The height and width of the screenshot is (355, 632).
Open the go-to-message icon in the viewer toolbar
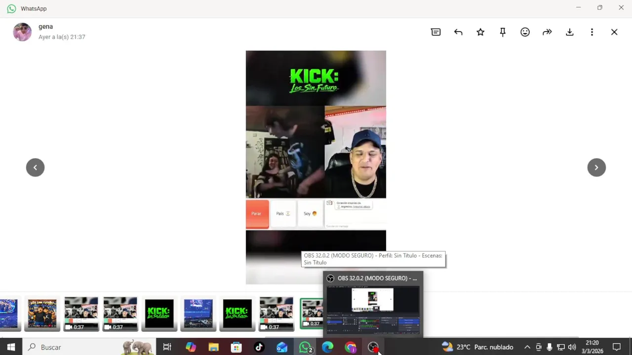coord(435,32)
